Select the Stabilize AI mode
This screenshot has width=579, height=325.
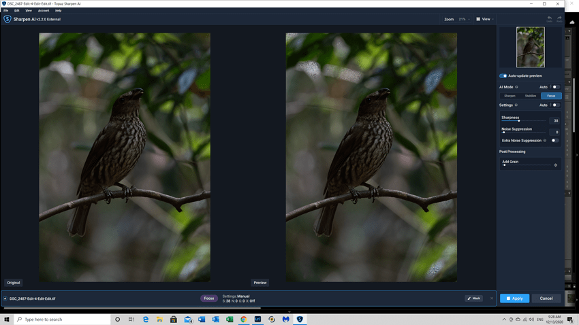coord(531,96)
